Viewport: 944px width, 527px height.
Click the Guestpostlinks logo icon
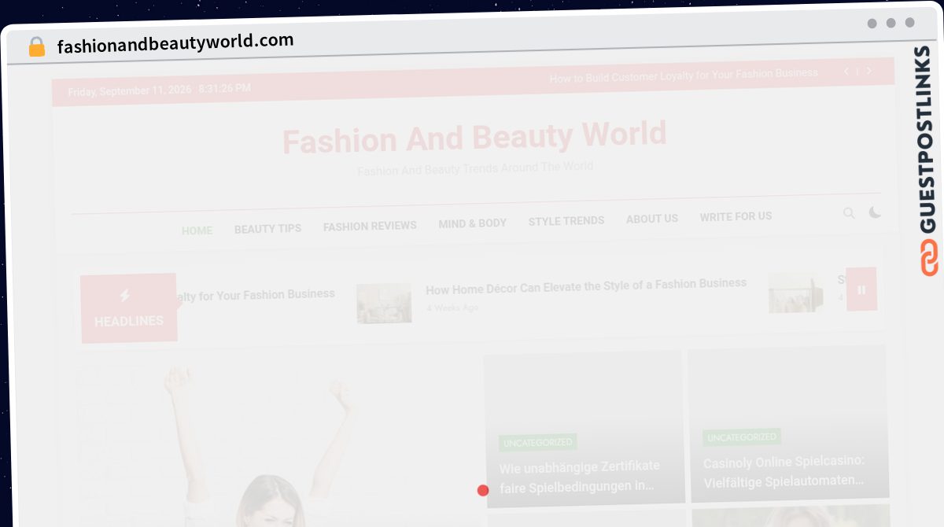click(929, 258)
